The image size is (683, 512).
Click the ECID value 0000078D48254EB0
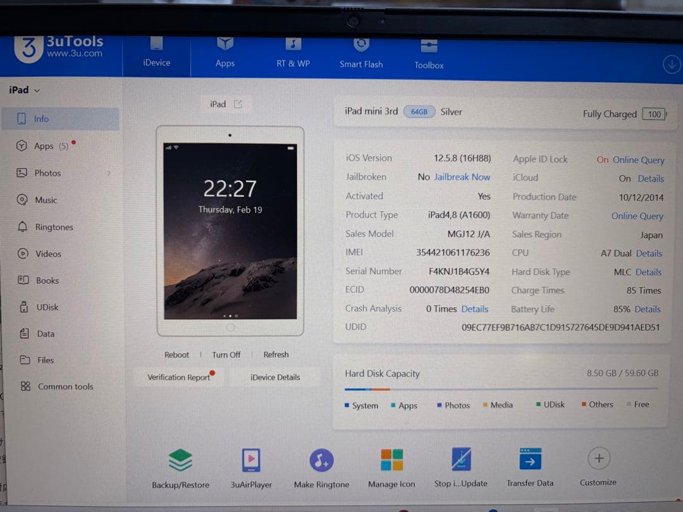click(x=450, y=290)
